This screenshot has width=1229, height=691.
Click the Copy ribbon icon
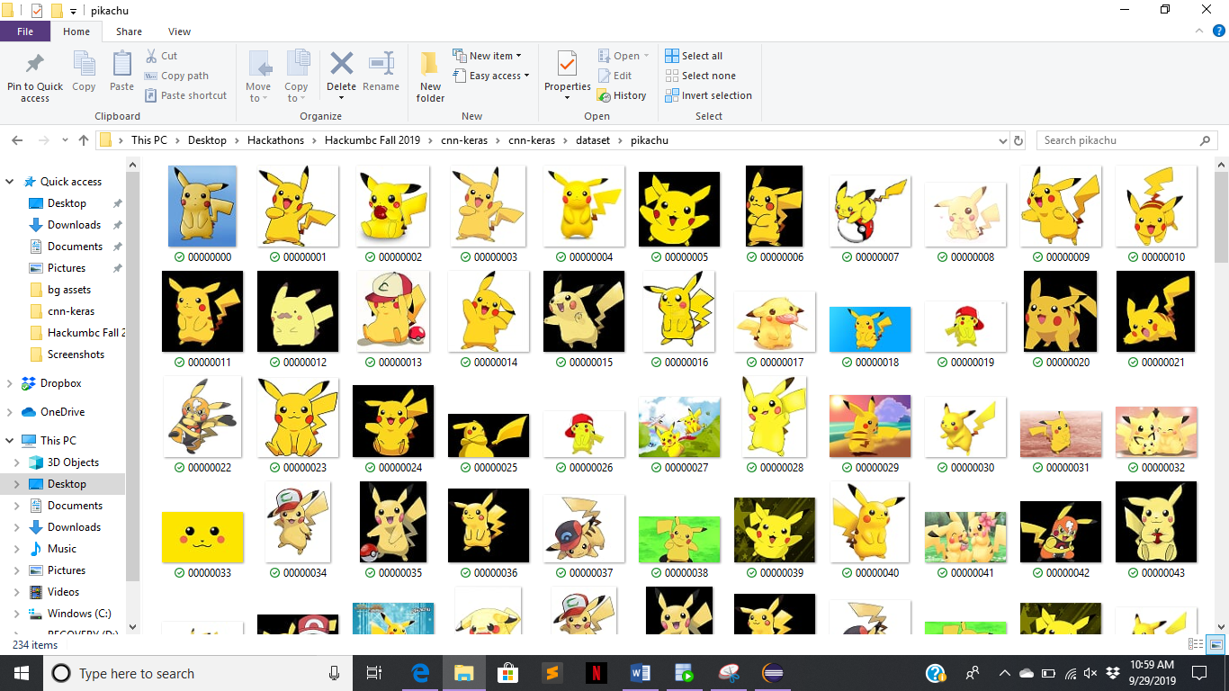click(84, 65)
